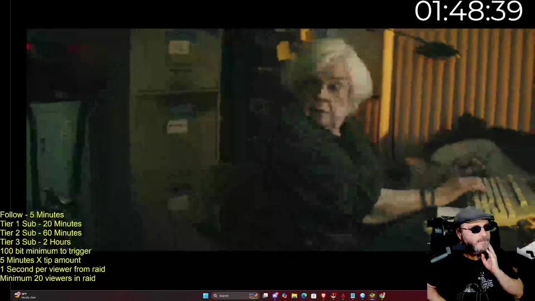Click the 01:48:39 countdown timer
Viewport: 535px width, 301px height.
pyautogui.click(x=469, y=11)
